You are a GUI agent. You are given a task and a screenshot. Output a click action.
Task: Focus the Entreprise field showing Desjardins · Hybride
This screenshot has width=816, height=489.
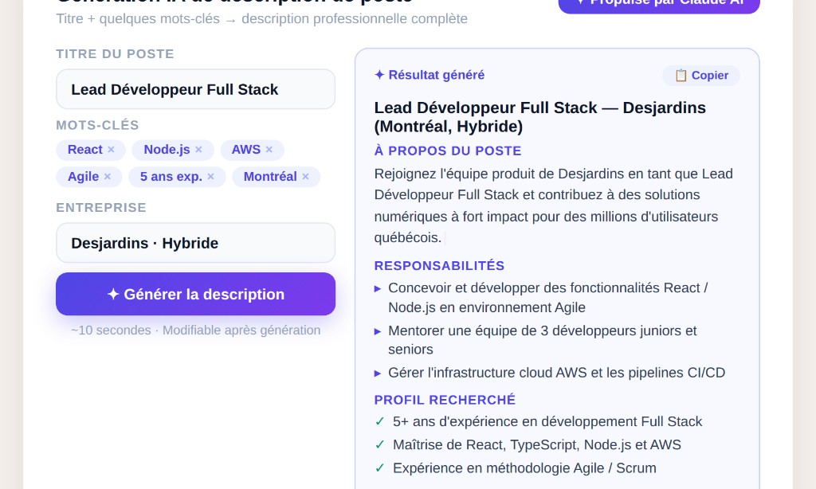195,243
